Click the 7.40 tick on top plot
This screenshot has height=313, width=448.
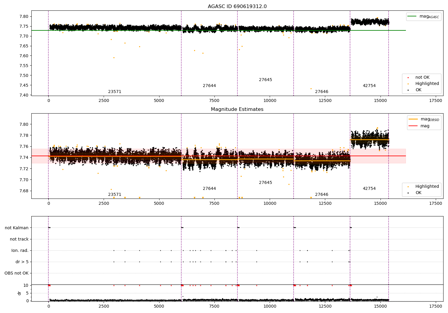pyautogui.click(x=24, y=95)
